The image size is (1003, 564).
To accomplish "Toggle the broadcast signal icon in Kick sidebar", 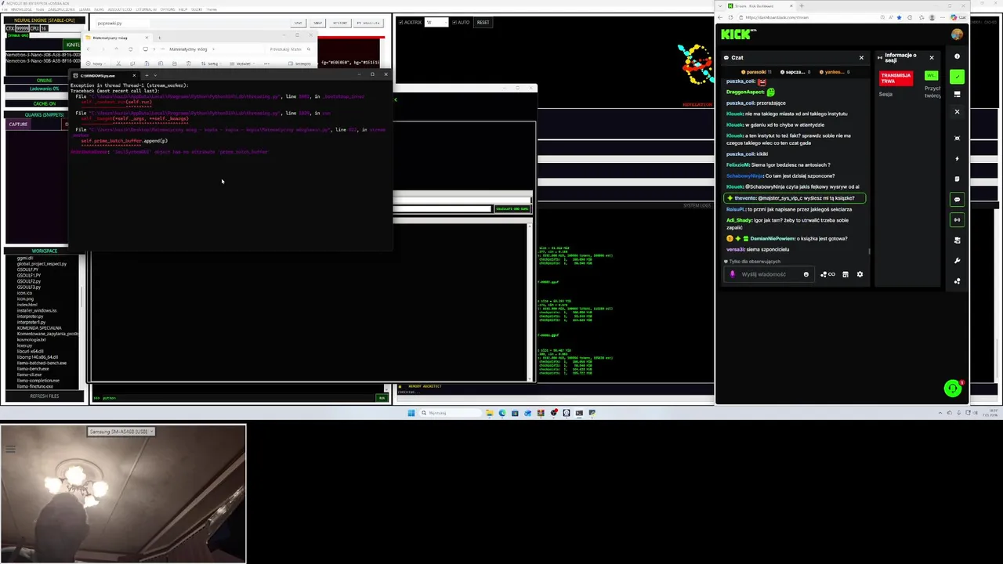I will 957,220.
